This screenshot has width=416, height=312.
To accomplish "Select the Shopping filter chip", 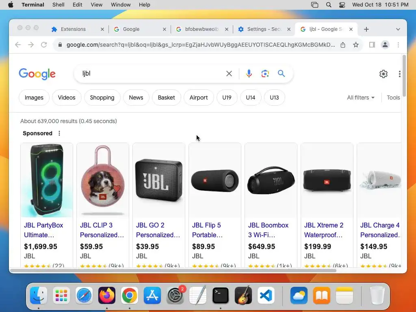I will pos(102,97).
